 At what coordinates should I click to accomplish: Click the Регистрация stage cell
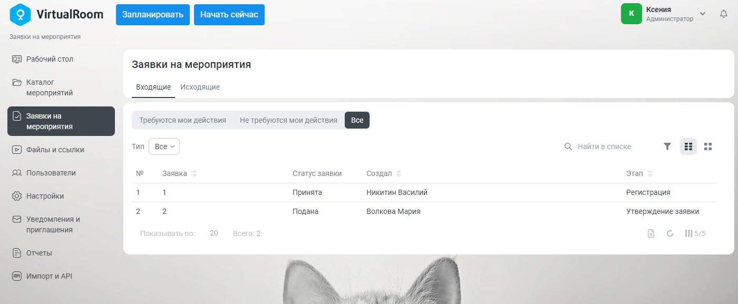648,192
